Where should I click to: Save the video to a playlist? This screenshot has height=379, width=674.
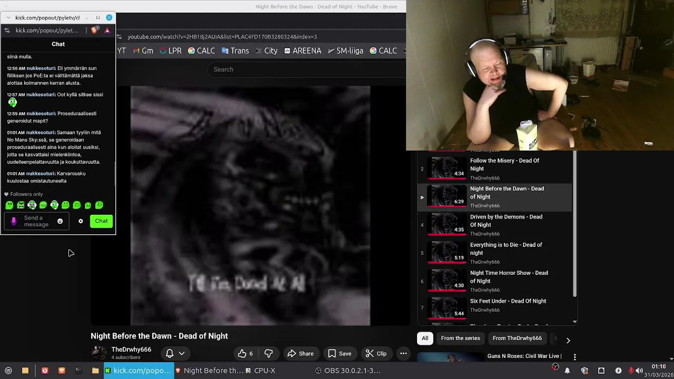pyautogui.click(x=340, y=354)
